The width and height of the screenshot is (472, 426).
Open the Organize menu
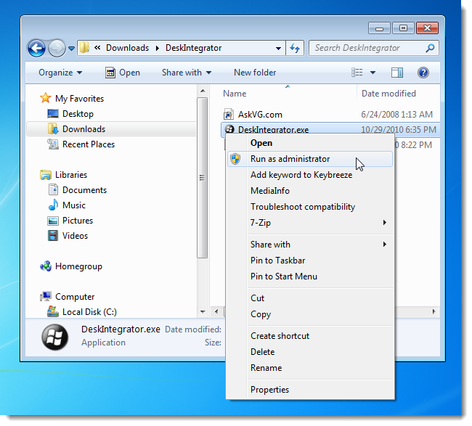60,73
